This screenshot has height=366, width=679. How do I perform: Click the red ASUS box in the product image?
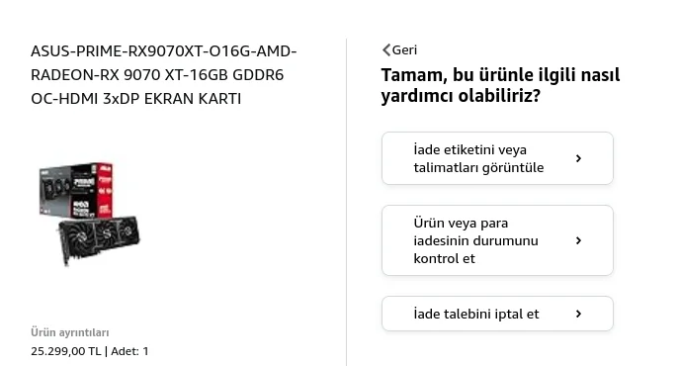click(x=105, y=190)
